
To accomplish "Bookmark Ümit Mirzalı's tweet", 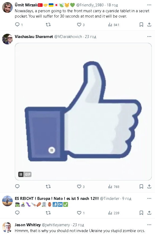I will click(141, 24).
